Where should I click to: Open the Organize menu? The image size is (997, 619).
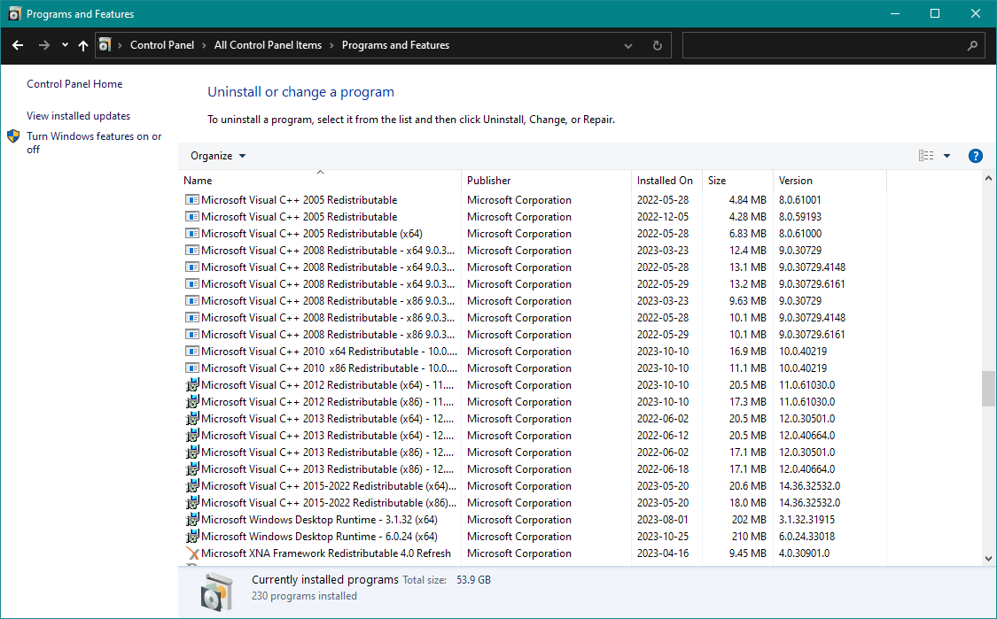point(218,156)
